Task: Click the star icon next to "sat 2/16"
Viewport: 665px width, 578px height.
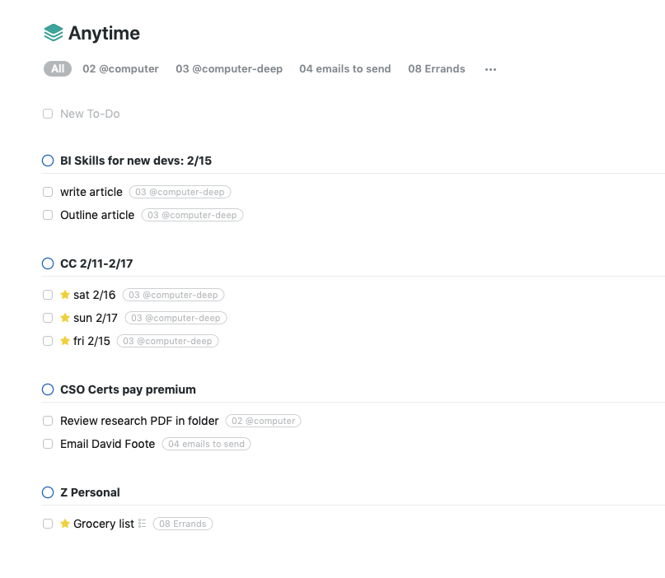Action: pyautogui.click(x=65, y=294)
